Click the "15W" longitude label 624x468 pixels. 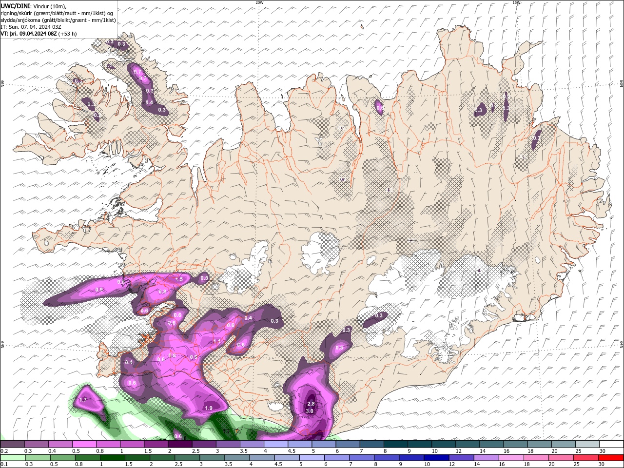tap(516, 2)
